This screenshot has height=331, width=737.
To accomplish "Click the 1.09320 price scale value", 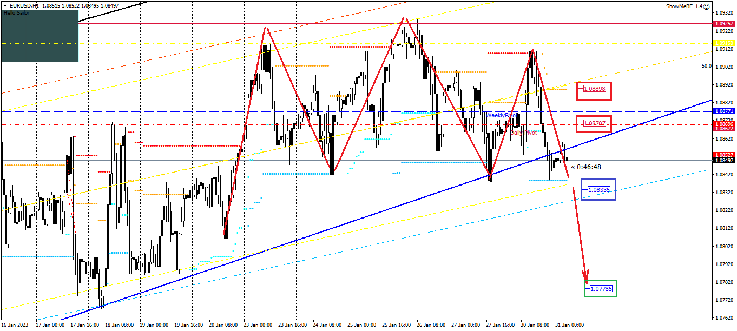I will [724, 13].
